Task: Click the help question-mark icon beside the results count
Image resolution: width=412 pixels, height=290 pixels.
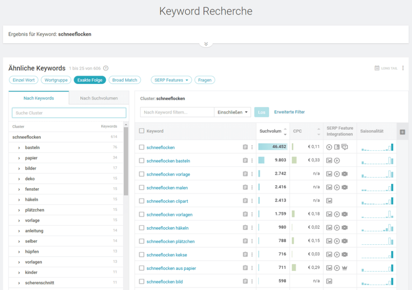Action: click(x=105, y=68)
